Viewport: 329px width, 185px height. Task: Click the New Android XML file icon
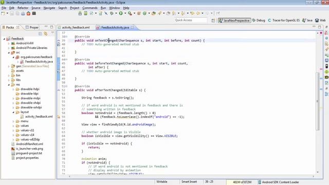tap(101, 13)
